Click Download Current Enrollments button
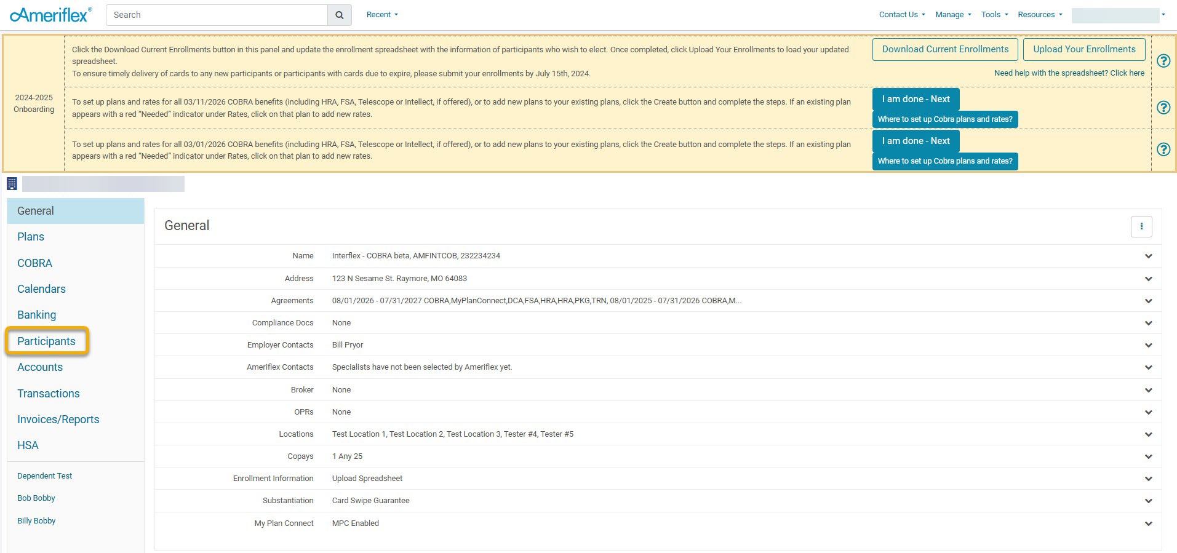This screenshot has width=1177, height=553. point(944,49)
